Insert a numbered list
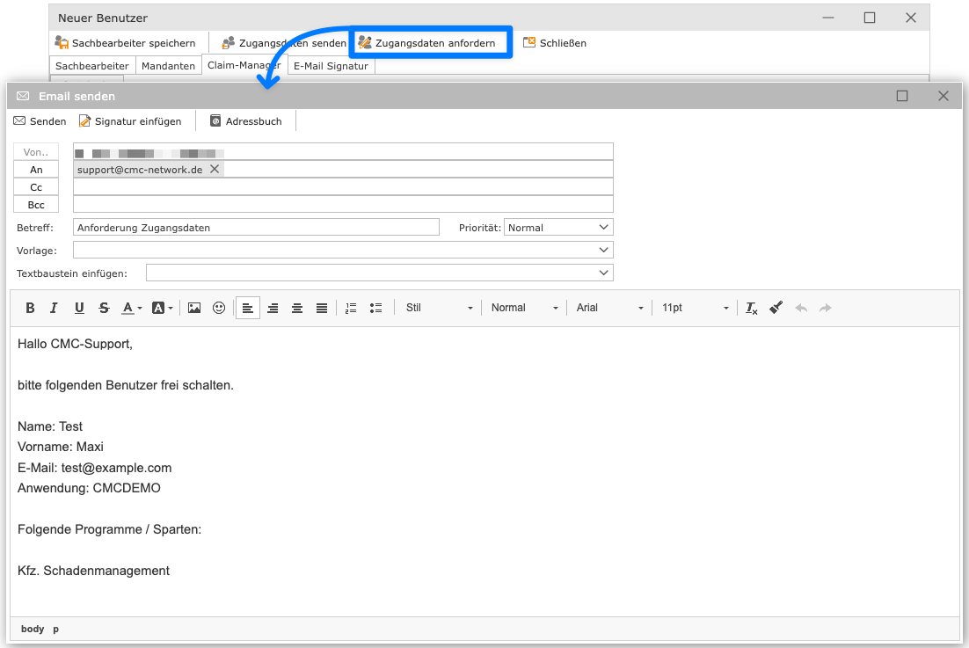This screenshot has height=648, width=969. [351, 308]
